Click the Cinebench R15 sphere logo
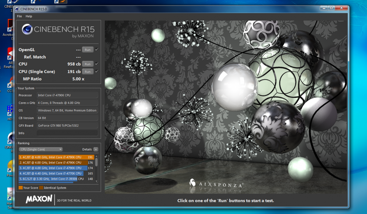This screenshot has height=214, width=367. tap(27, 30)
